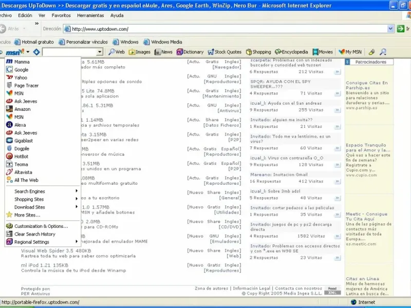
Task: Click into the MSN toolbar search field
Action: 69,52
